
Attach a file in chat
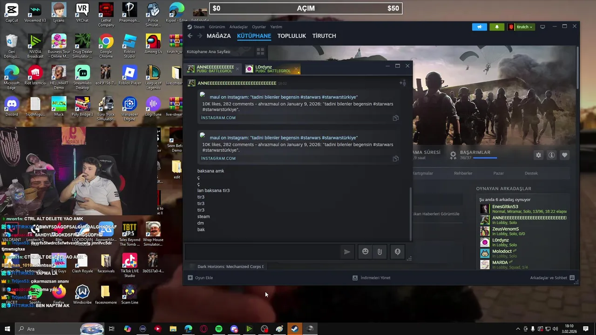(379, 252)
